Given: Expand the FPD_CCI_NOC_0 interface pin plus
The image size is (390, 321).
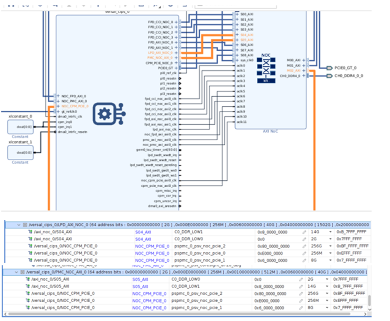Looking at the screenshot, I should (x=176, y=22).
